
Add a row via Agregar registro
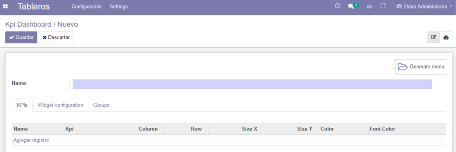pos(31,140)
